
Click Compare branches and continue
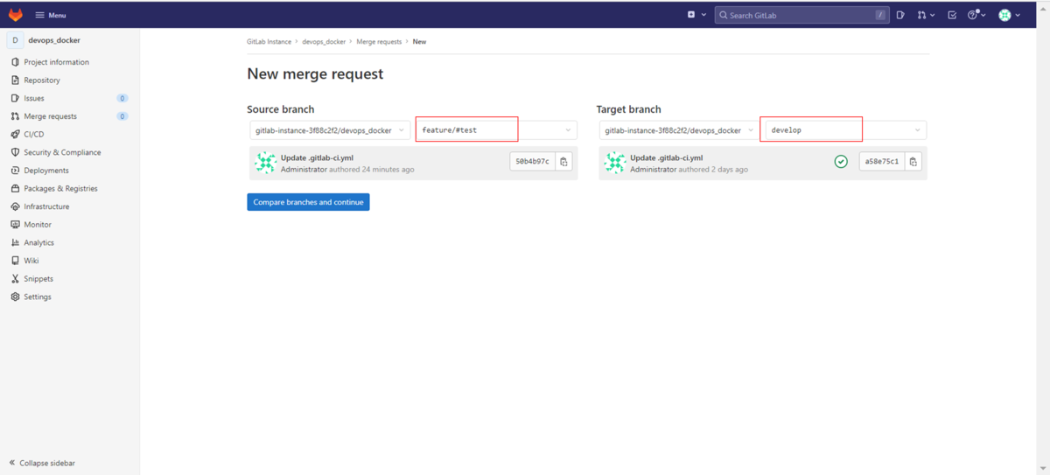tap(308, 202)
